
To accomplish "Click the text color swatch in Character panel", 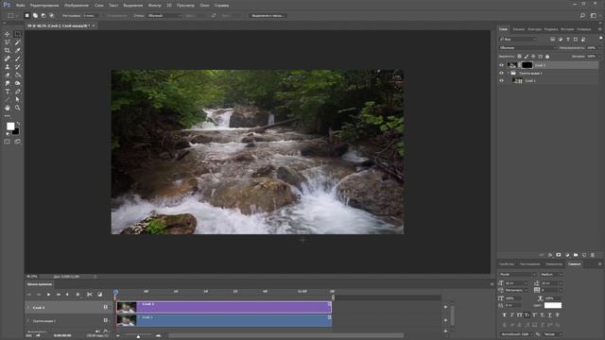I will point(552,305).
